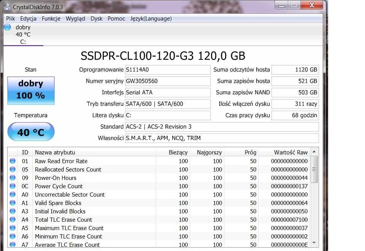Select the Minimum TLC Erase Count name
This screenshot has width=365, height=251.
pyautogui.click(x=68, y=237)
